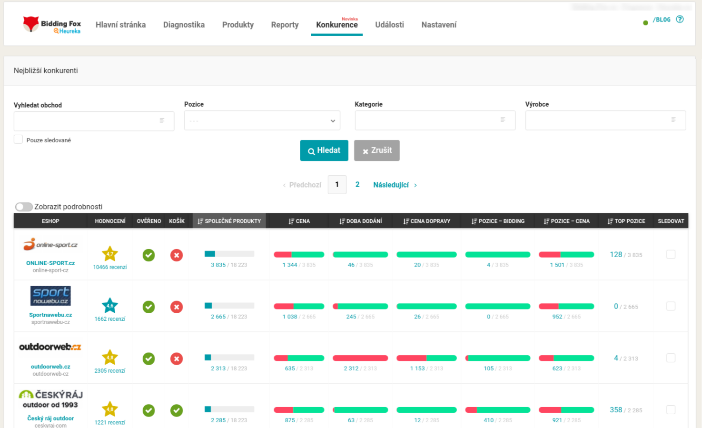Click the verified check icon for Český ráj outdoor
Image resolution: width=702 pixels, height=428 pixels.
point(149,410)
